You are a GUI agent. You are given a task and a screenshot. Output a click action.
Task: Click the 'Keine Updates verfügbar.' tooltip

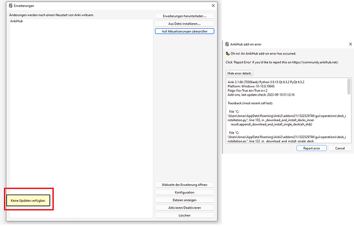(28, 200)
